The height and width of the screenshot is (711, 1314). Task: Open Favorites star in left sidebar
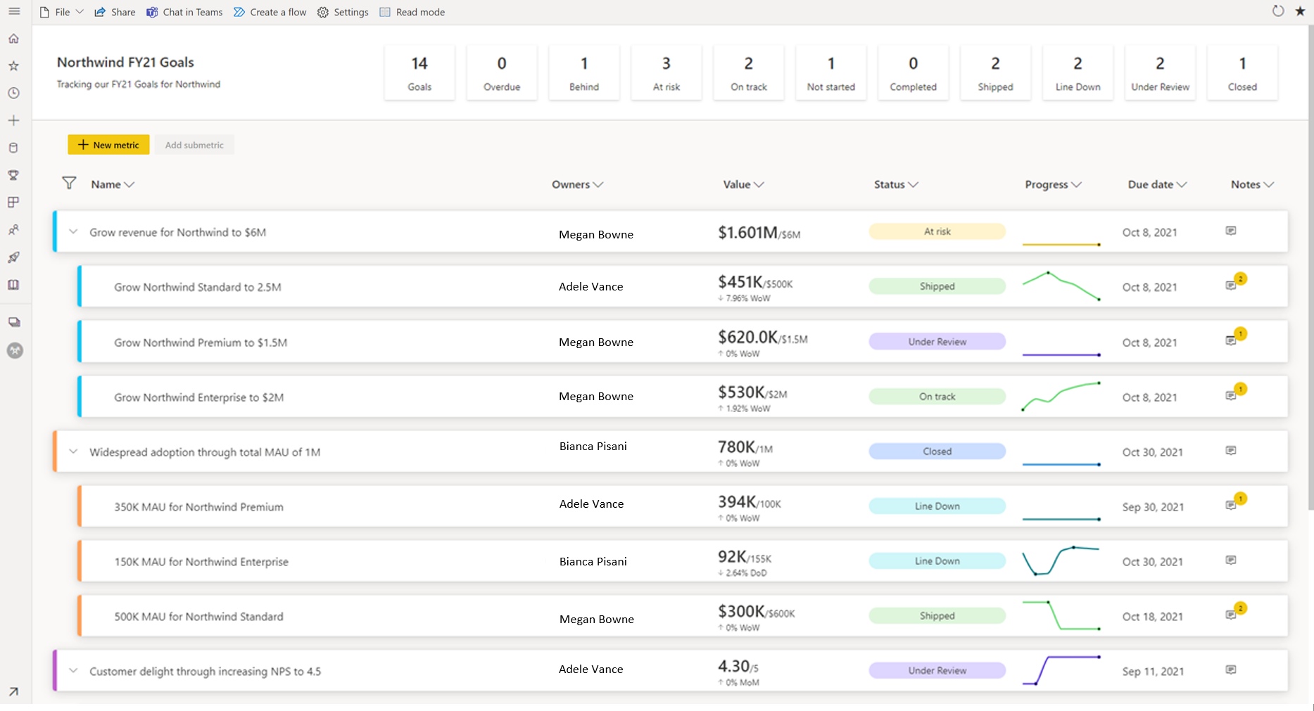click(x=13, y=66)
